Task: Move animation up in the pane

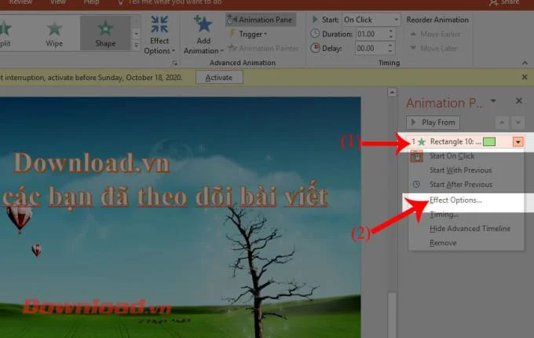Action: pos(502,123)
